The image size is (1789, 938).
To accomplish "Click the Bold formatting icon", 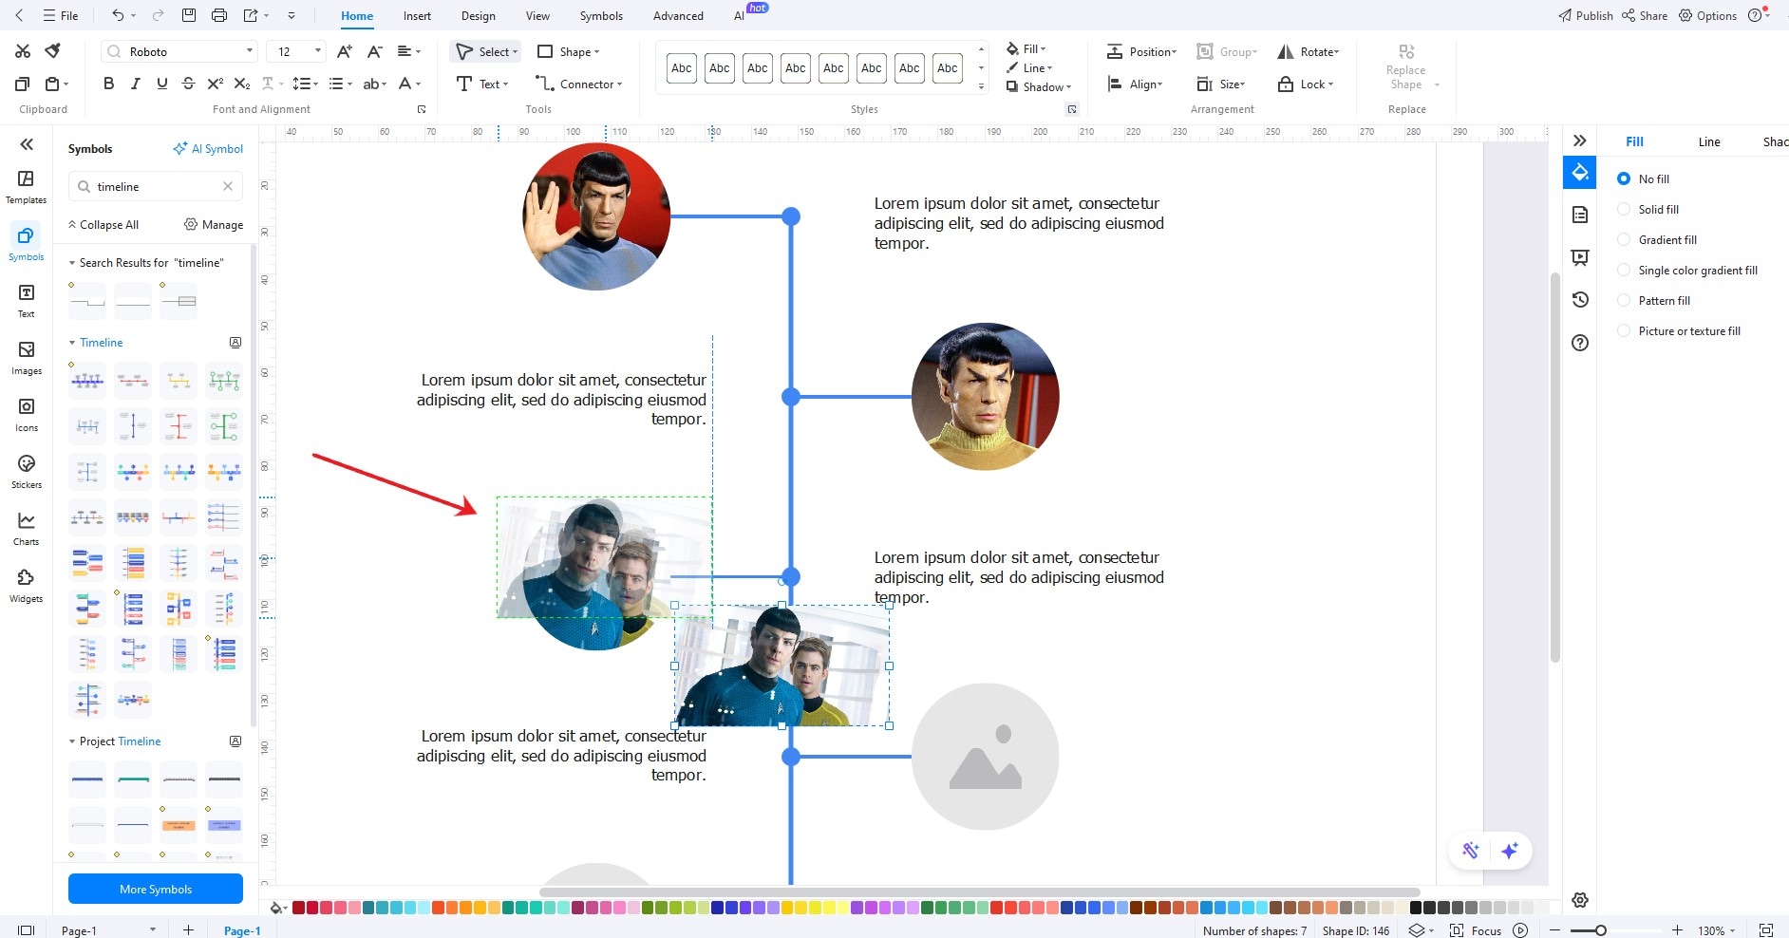I will (108, 84).
